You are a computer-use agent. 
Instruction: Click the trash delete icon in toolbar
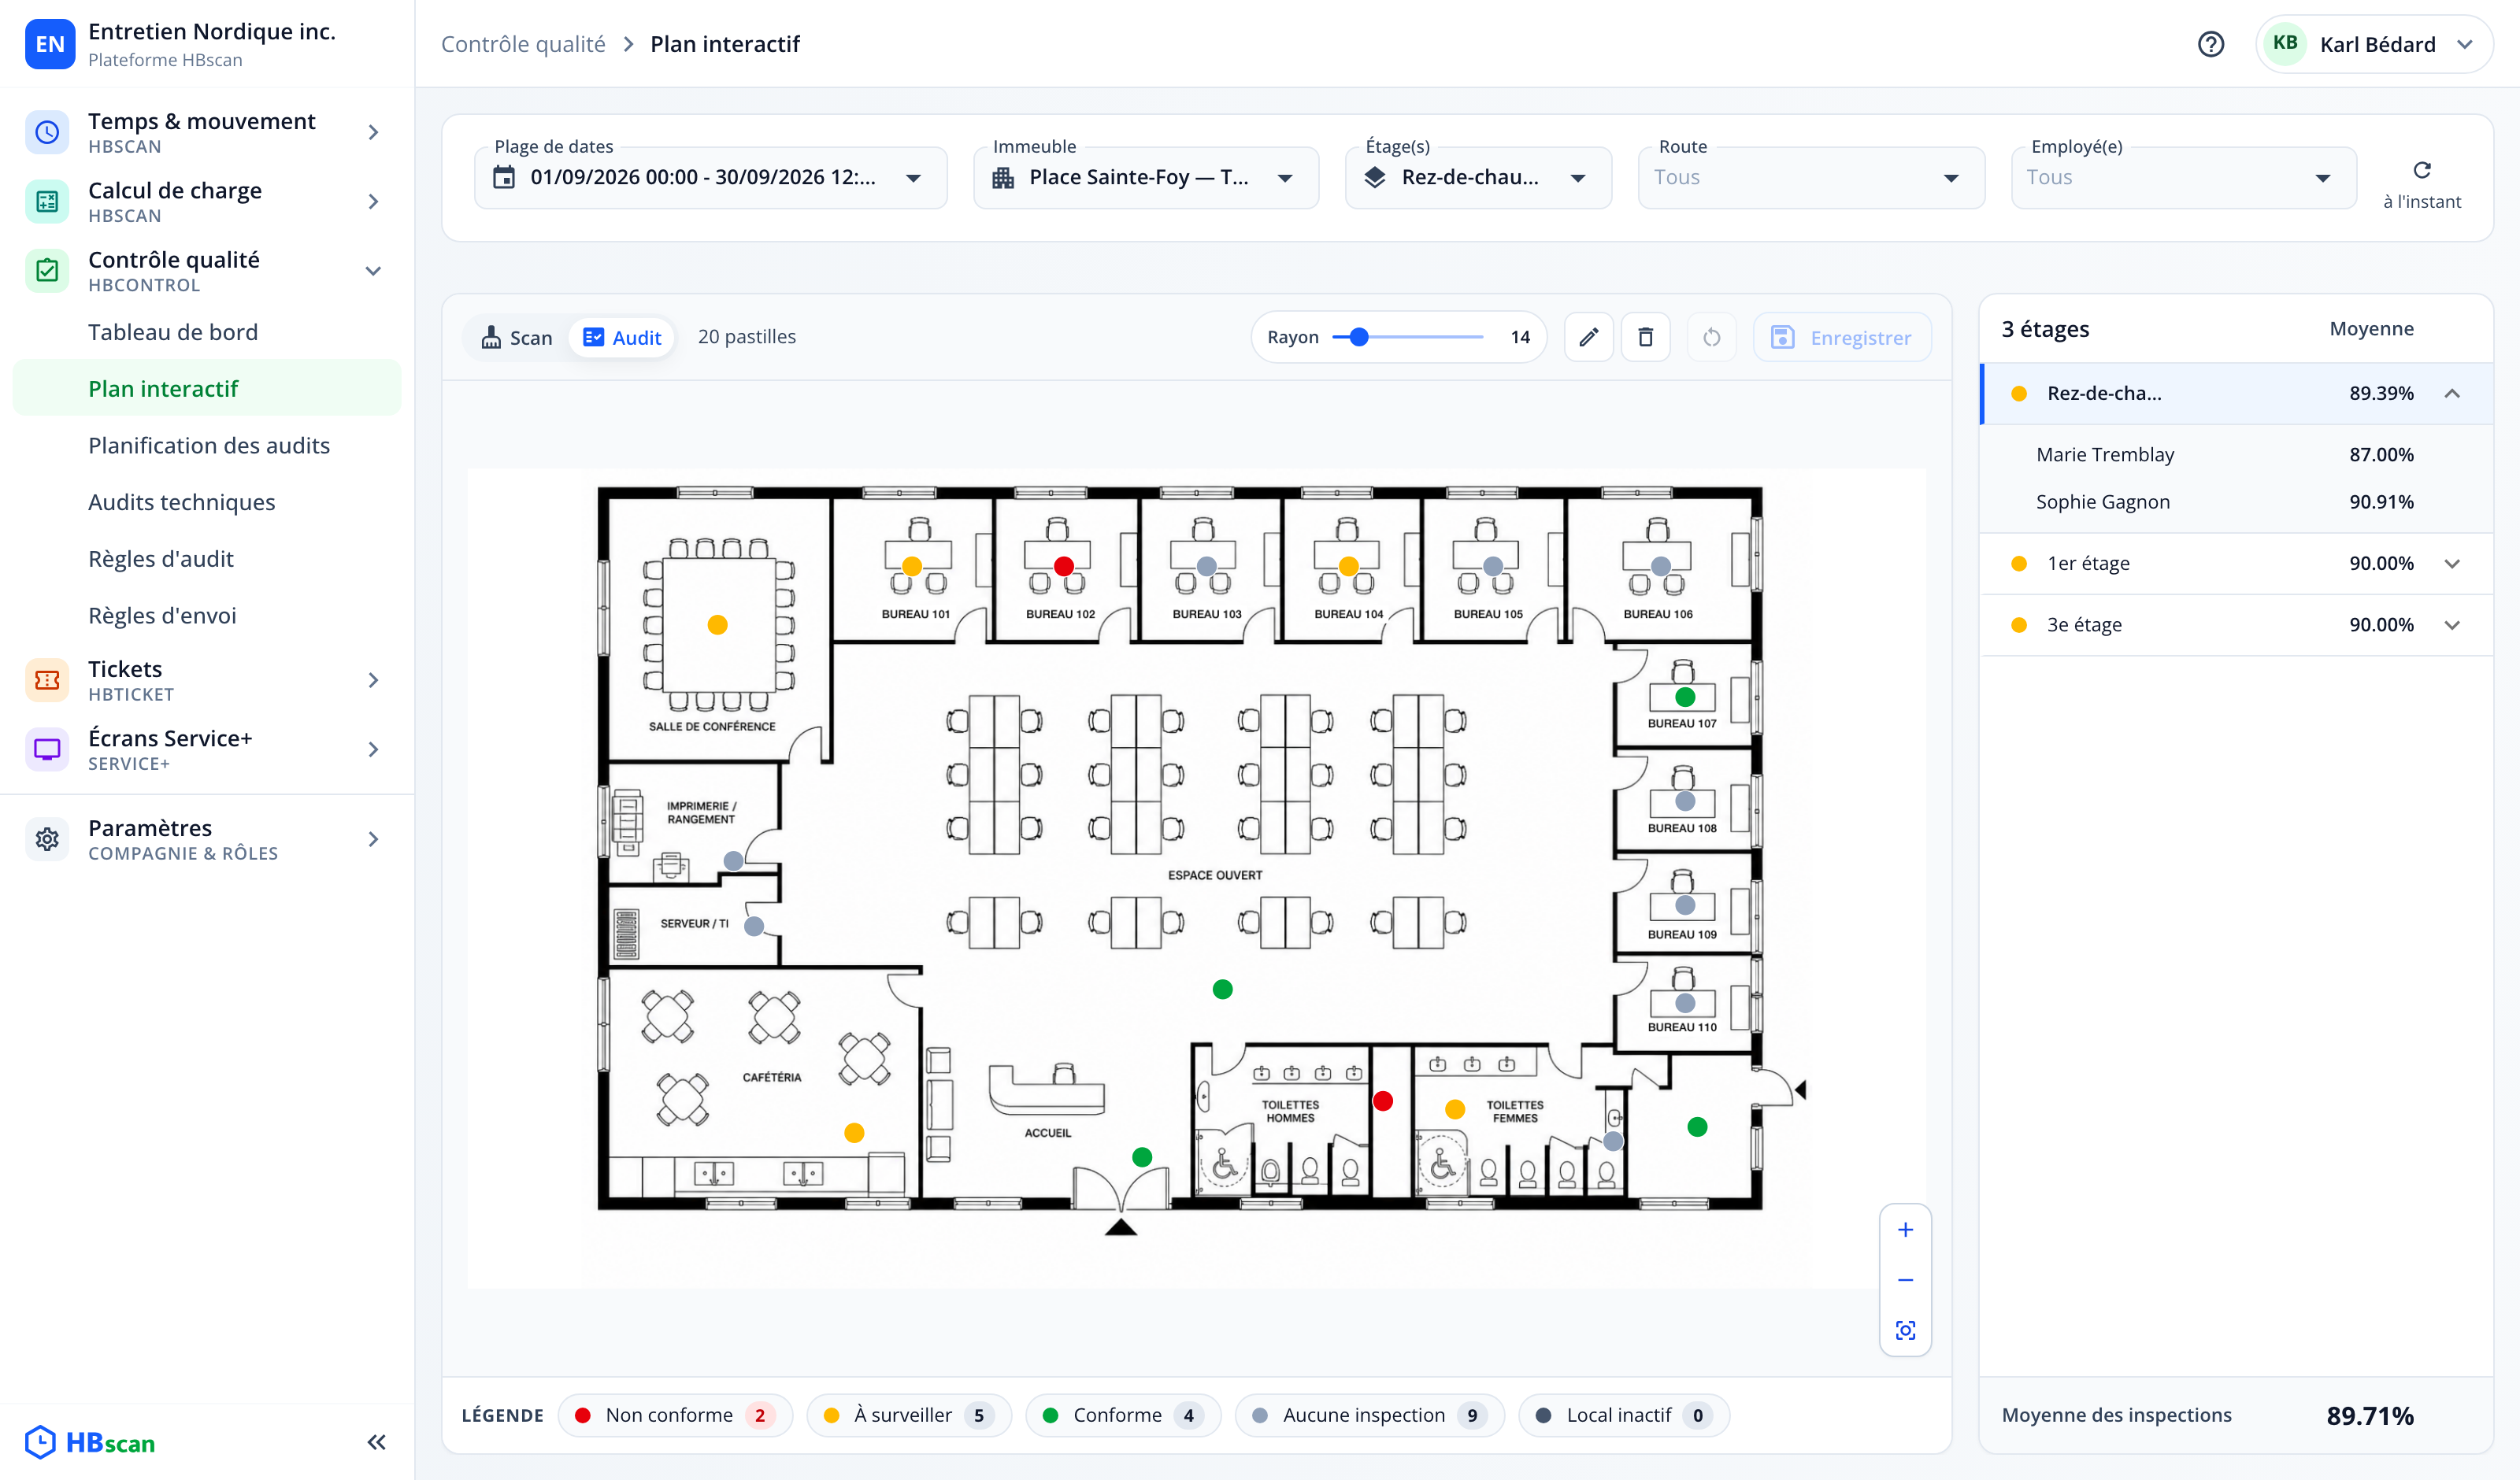(1645, 337)
